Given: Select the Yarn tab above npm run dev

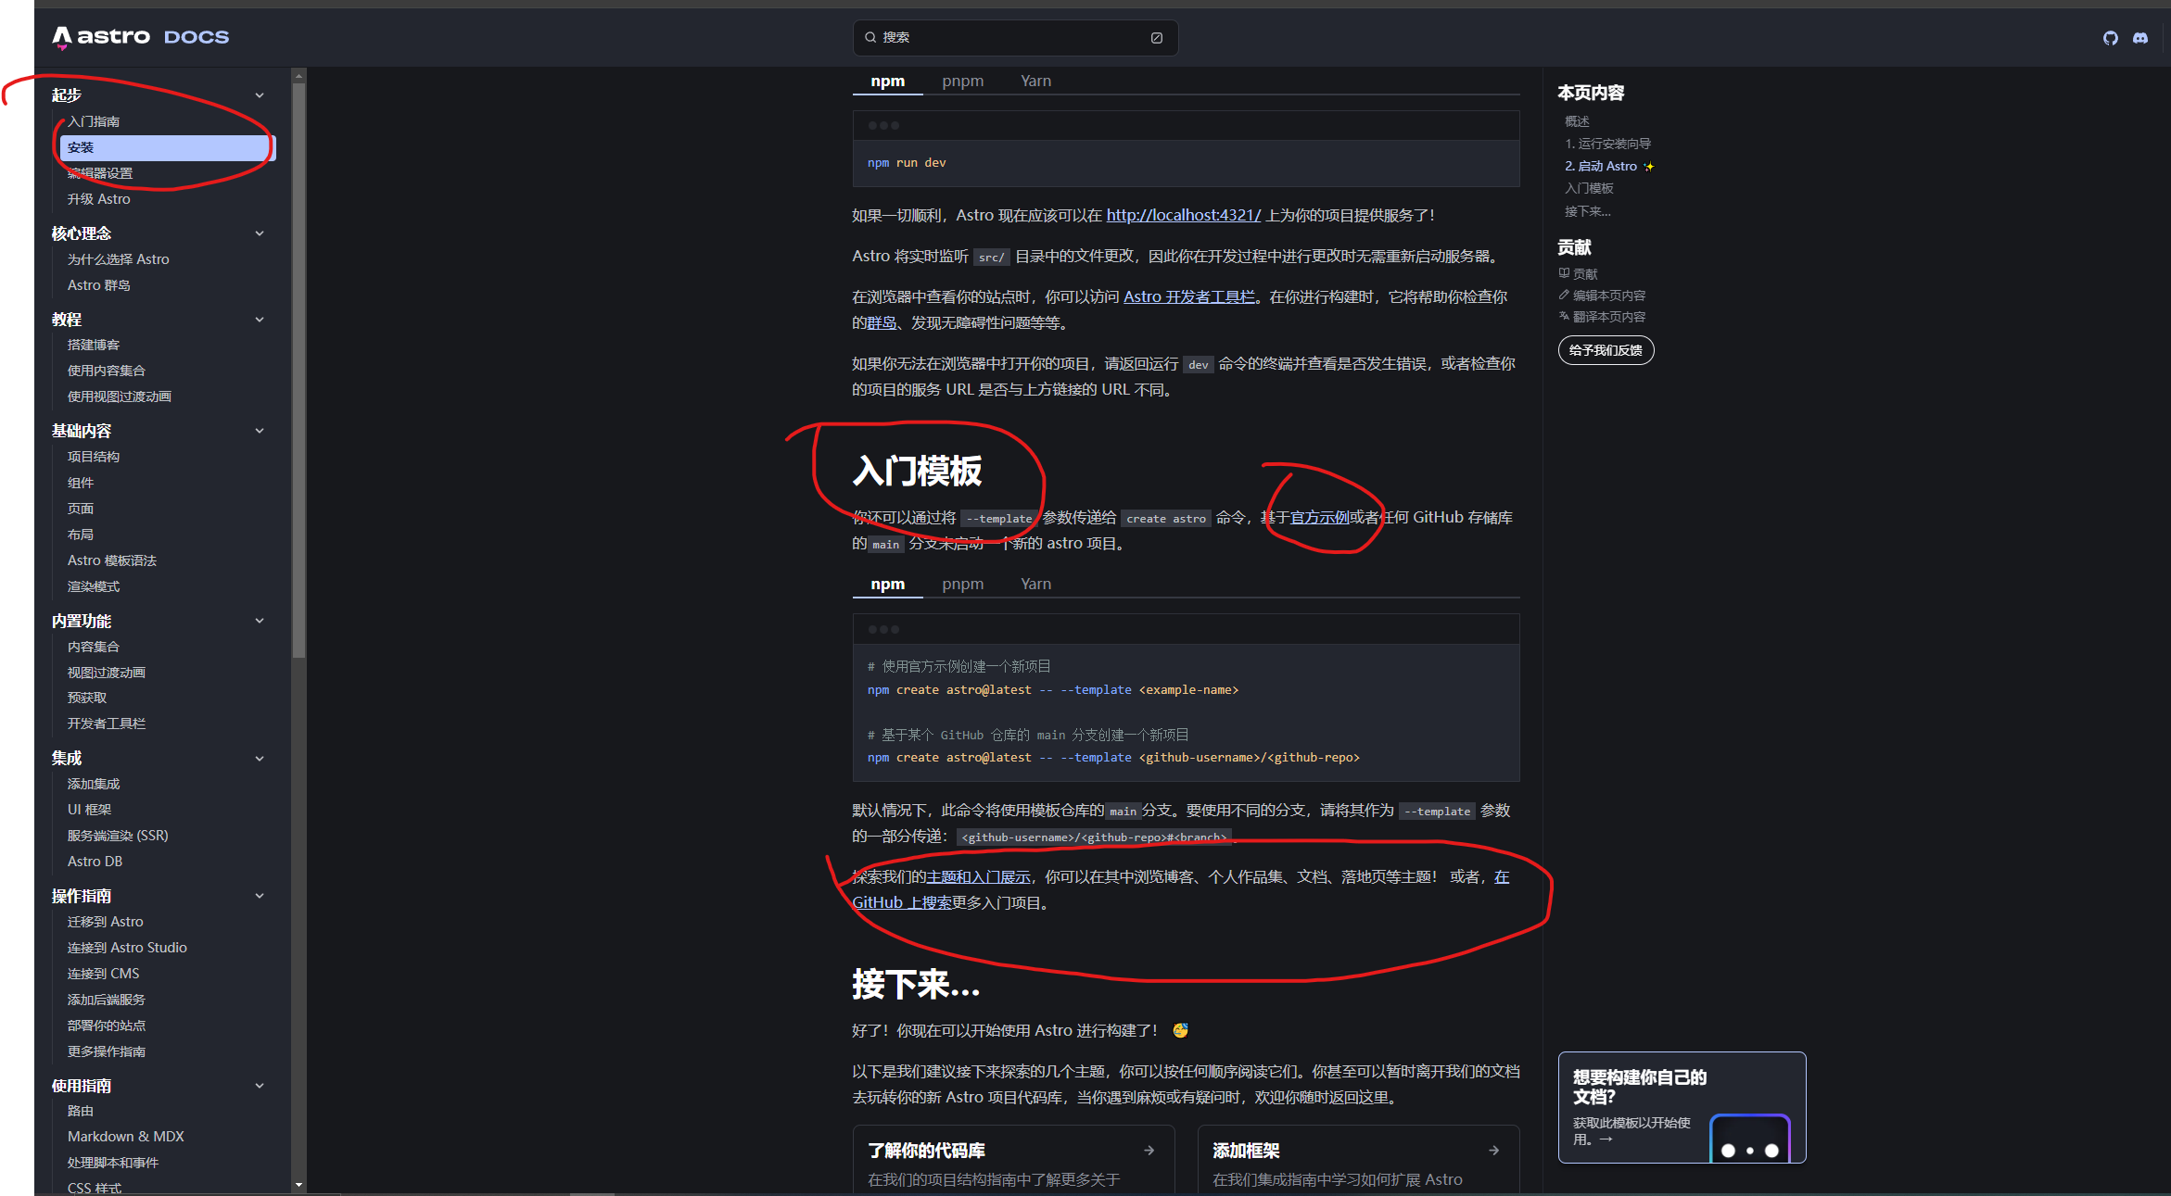Looking at the screenshot, I should 1035,82.
